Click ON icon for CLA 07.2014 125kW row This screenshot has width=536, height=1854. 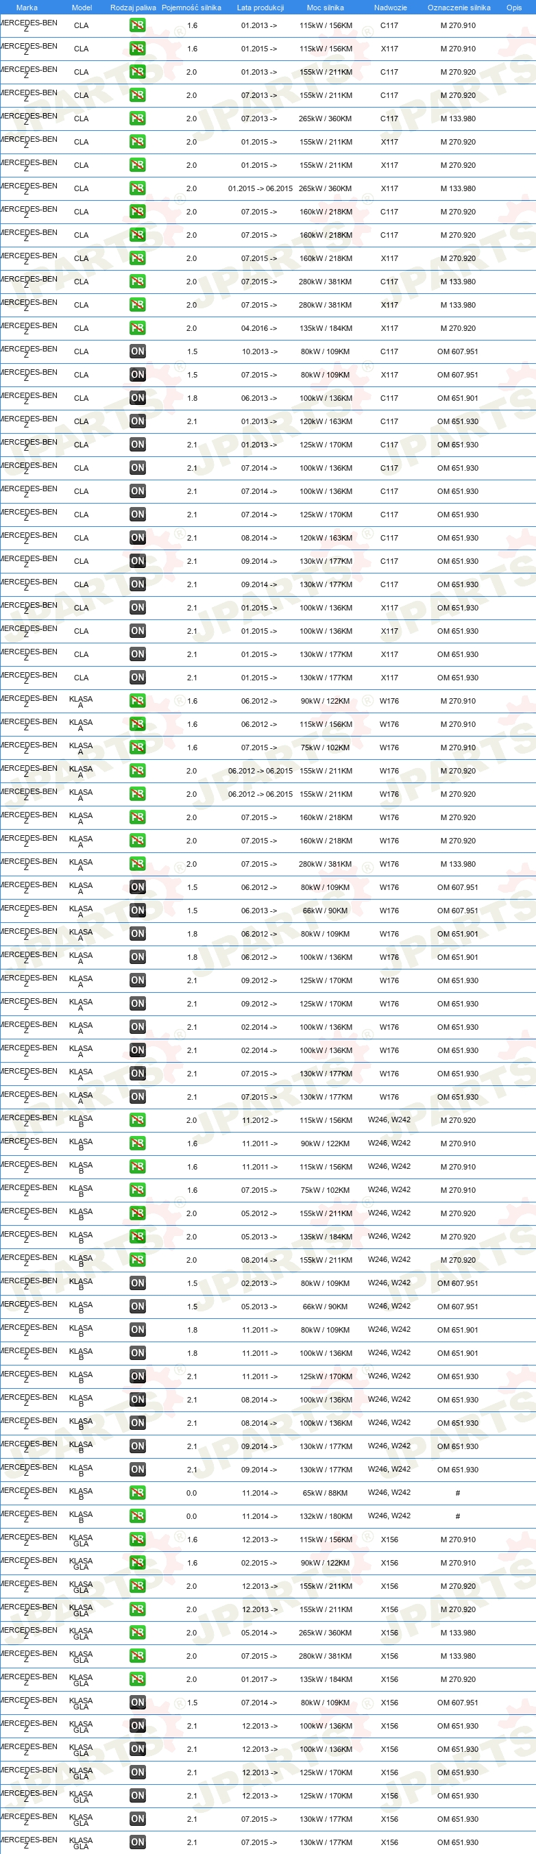coord(138,515)
